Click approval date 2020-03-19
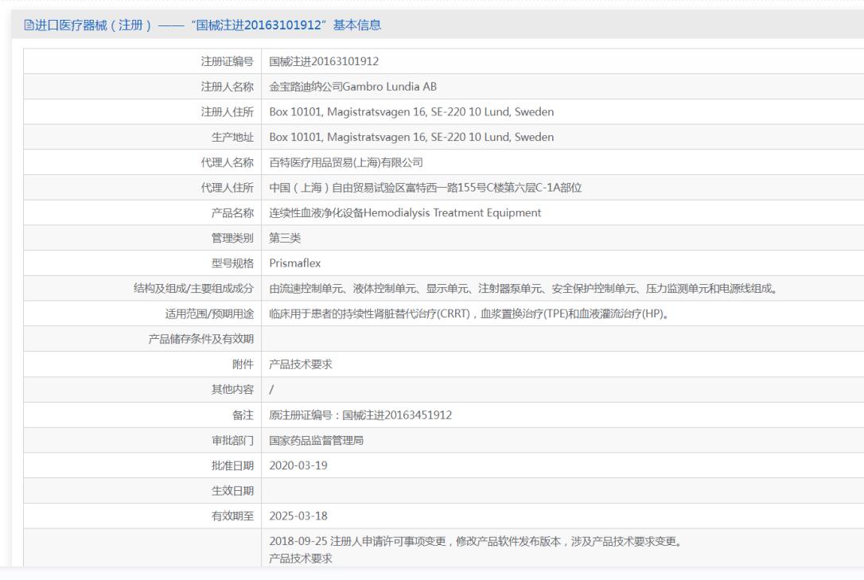The height and width of the screenshot is (580, 864). (x=298, y=465)
